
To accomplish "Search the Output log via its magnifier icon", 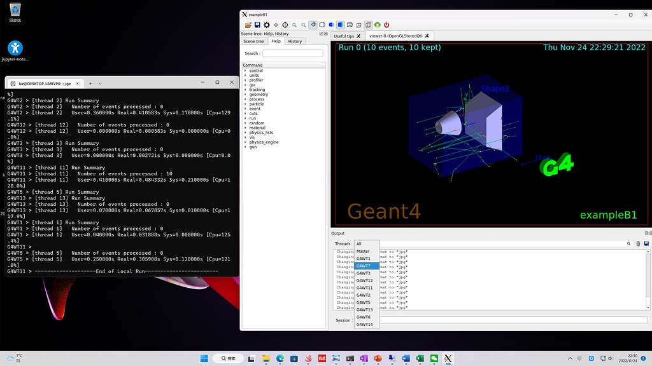I will click(628, 243).
